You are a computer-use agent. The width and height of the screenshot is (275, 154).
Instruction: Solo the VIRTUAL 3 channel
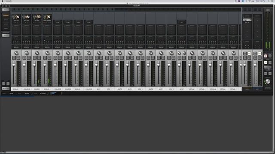click(211, 58)
